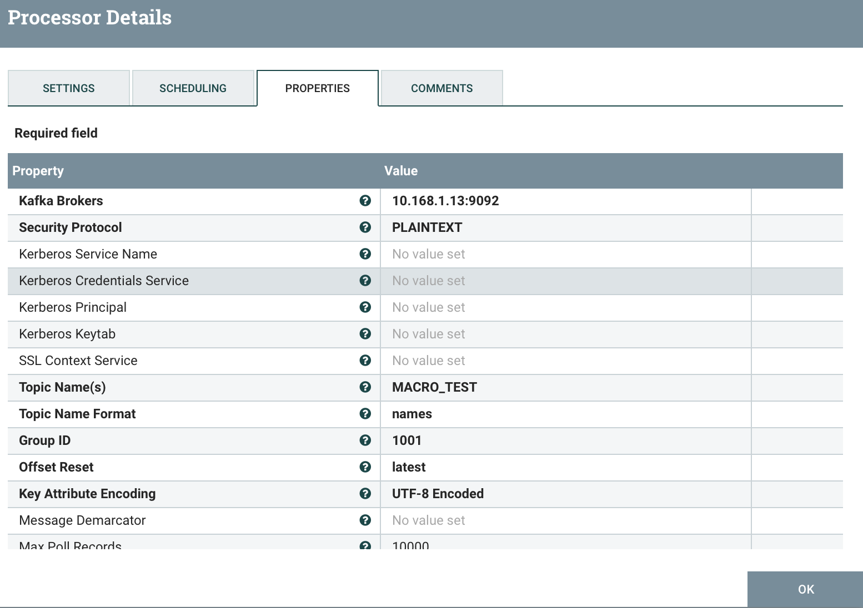Select Topic Name Format value names
Viewport: 863px width, 608px height.
tap(412, 414)
